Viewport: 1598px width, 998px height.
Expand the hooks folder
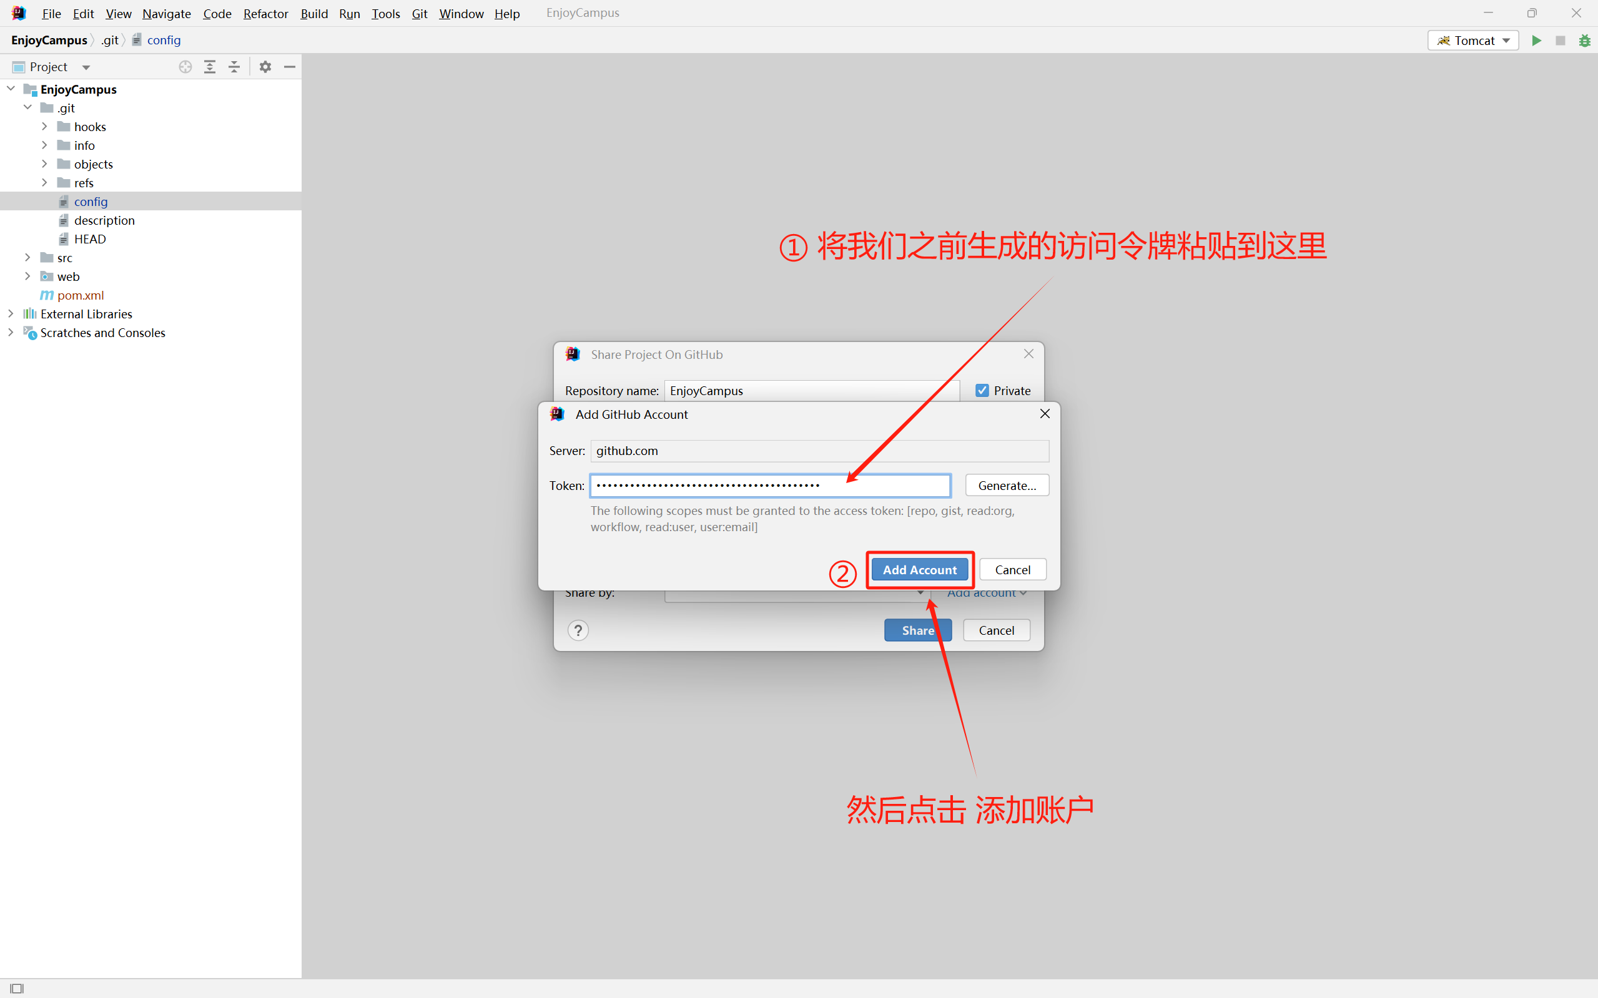point(44,126)
